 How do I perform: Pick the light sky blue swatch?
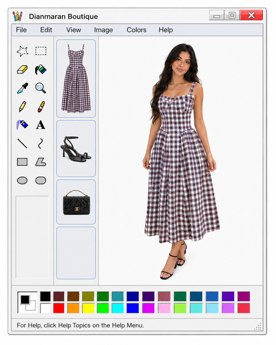click(x=212, y=308)
